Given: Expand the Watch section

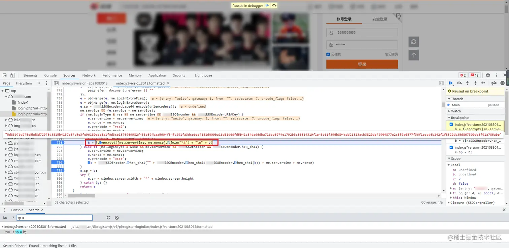Looking at the screenshot, I should coord(456,111).
